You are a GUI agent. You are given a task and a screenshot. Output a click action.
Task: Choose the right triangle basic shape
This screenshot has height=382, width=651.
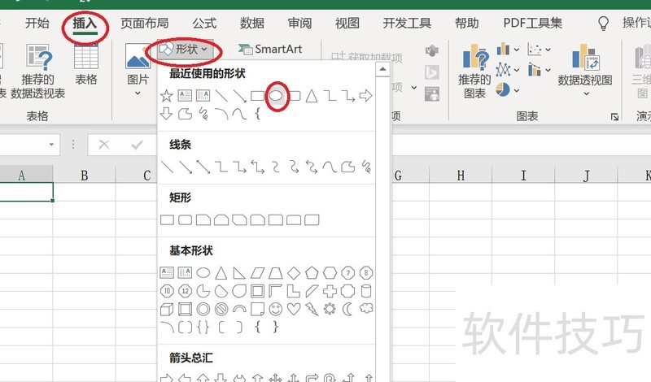click(239, 273)
